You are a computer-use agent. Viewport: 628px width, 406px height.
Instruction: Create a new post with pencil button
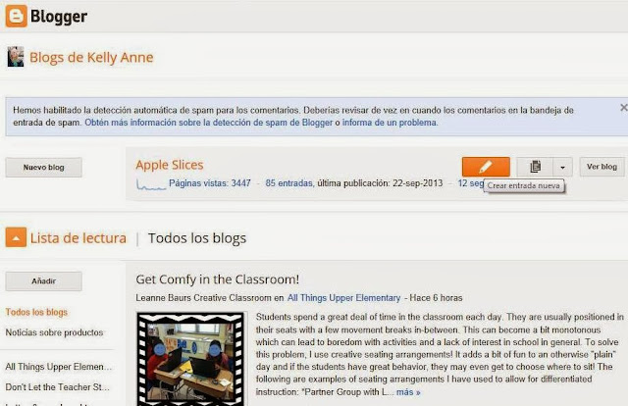pyautogui.click(x=486, y=167)
